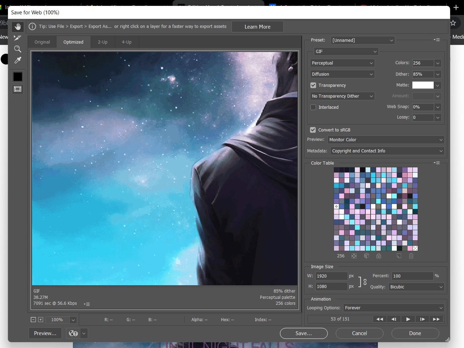Open the Diffusion dither algorithm dropdown
The width and height of the screenshot is (464, 348).
click(342, 74)
